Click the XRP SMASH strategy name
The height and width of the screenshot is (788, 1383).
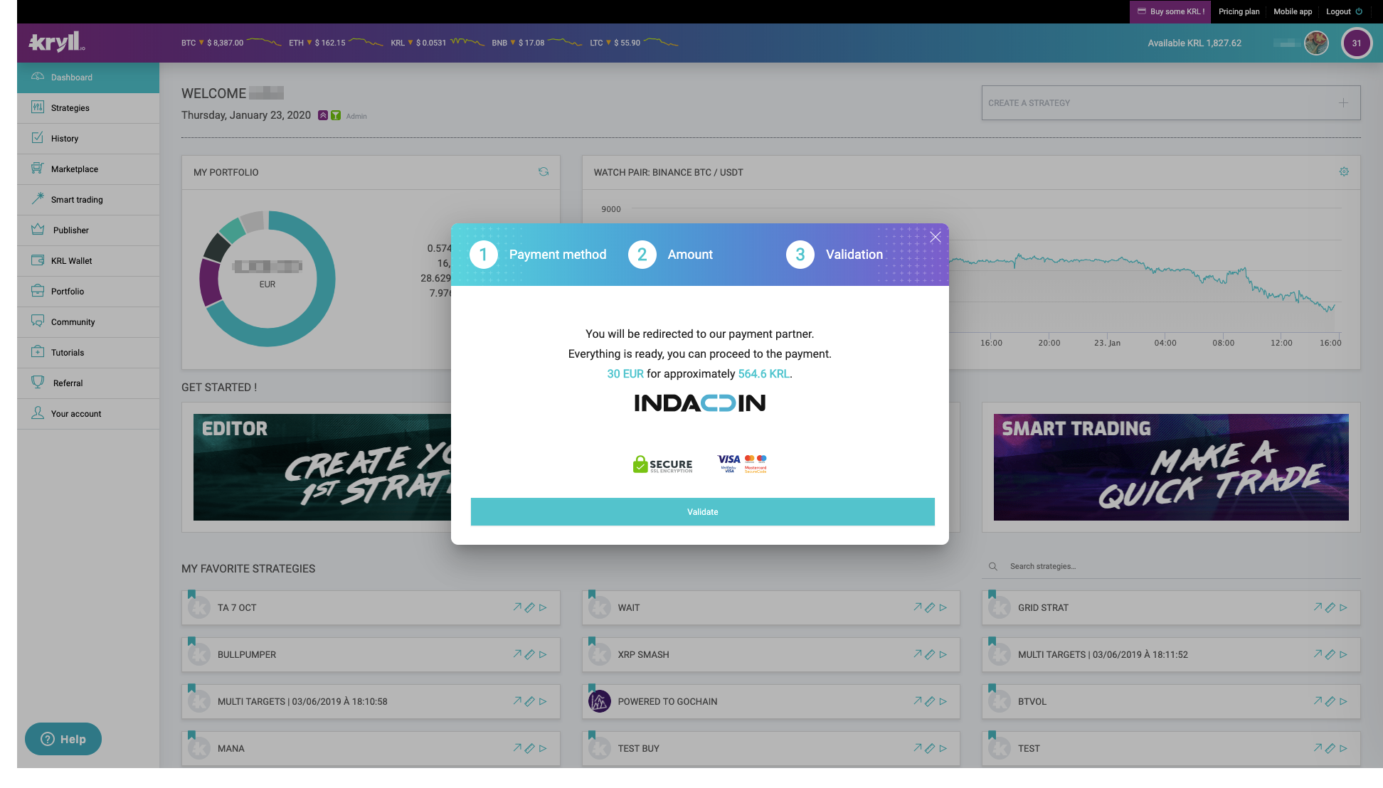(x=643, y=654)
